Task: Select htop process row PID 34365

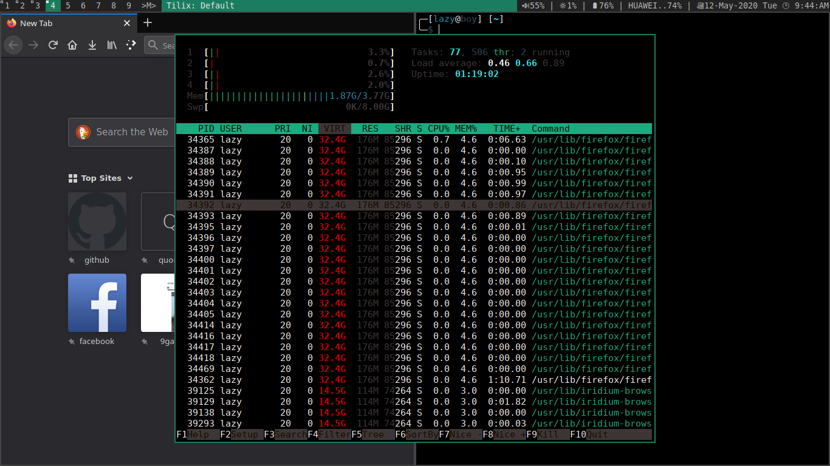Action: pyautogui.click(x=414, y=140)
